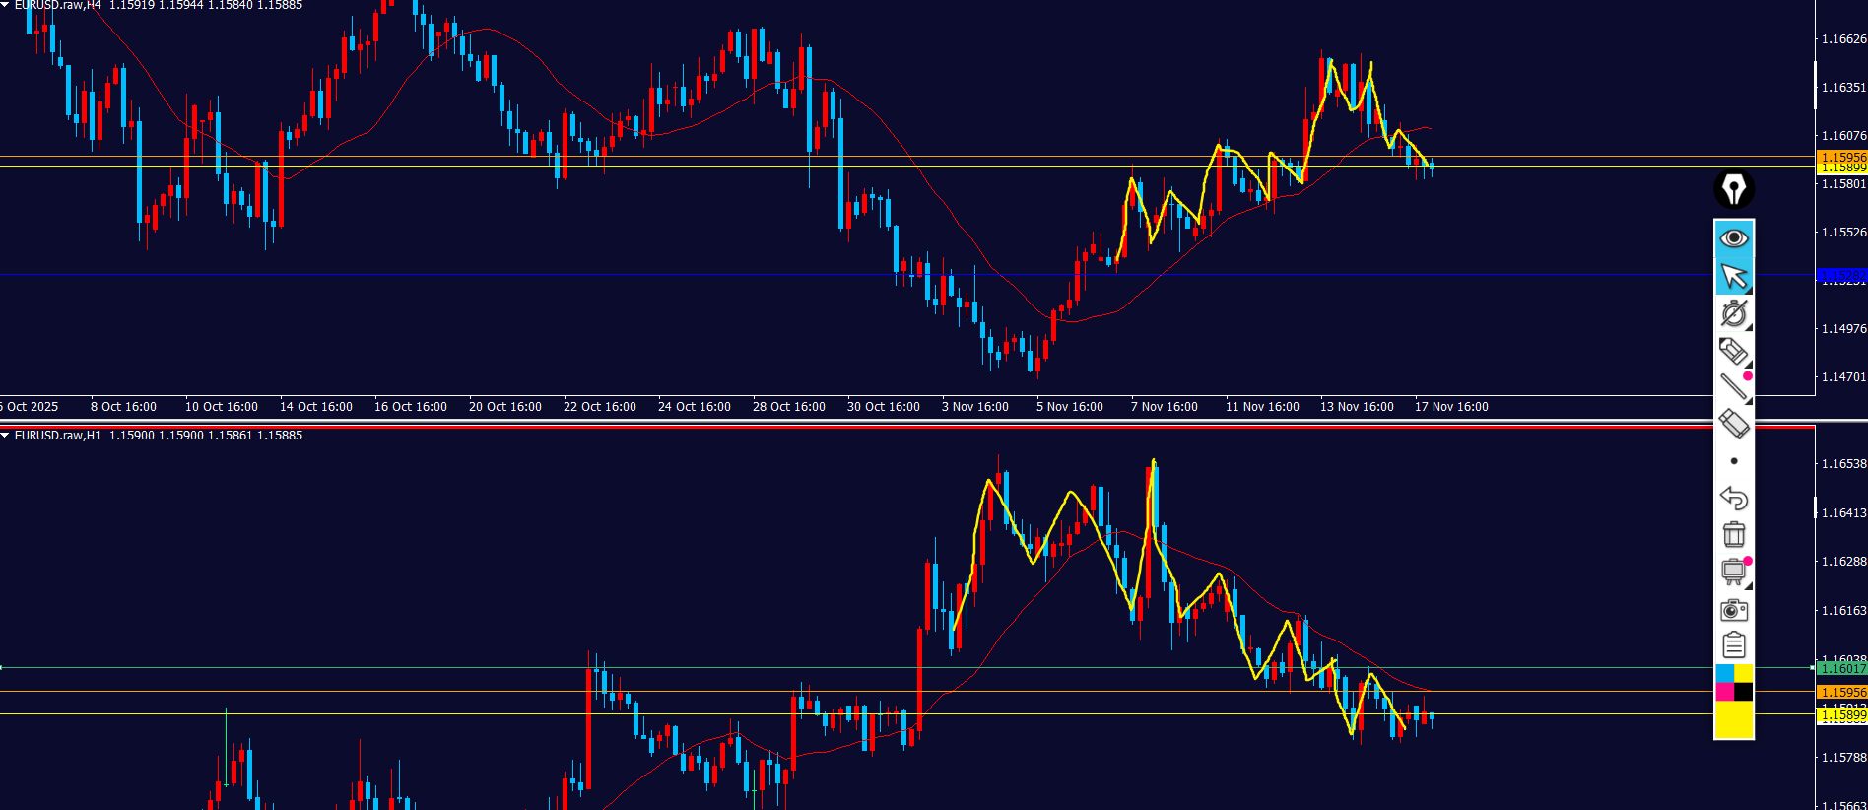Toggle the crossed-out stopwatch timer tool
Image resolution: width=1868 pixels, height=810 pixels.
pyautogui.click(x=1733, y=313)
